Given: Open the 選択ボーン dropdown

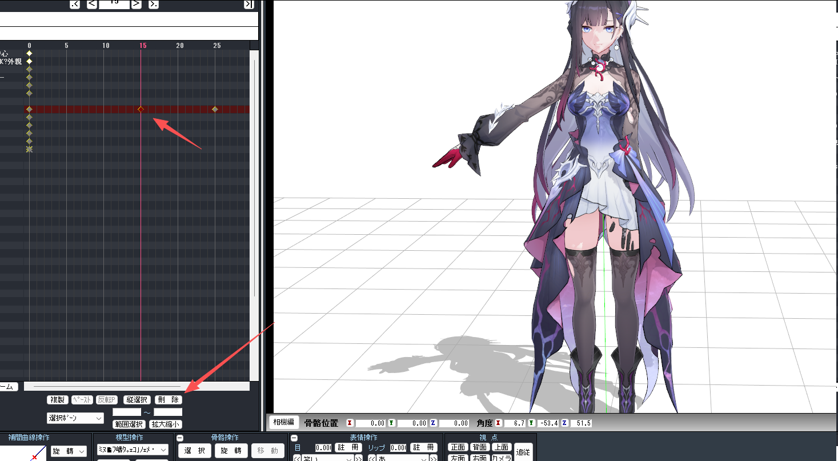Looking at the screenshot, I should pos(75,418).
